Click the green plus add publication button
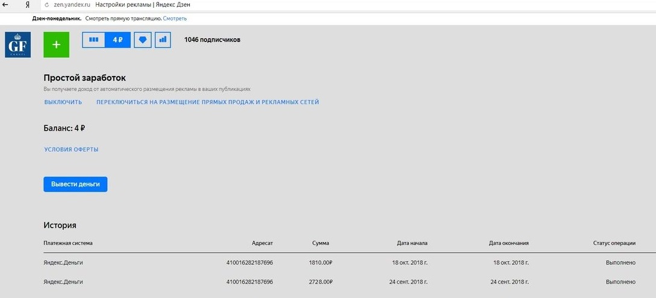The width and height of the screenshot is (656, 298). pyautogui.click(x=56, y=45)
